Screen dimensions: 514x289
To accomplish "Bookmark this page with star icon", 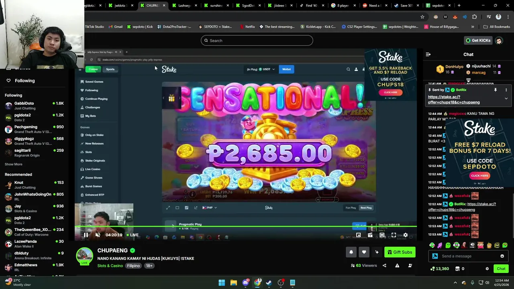I will click(x=422, y=17).
